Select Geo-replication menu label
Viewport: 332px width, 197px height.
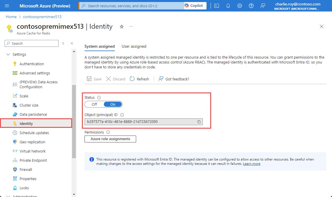(x=32, y=142)
